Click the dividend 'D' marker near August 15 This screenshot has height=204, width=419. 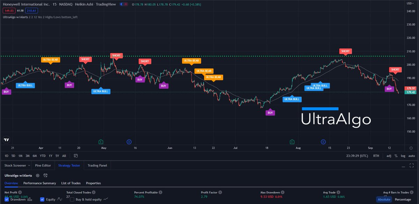323,141
